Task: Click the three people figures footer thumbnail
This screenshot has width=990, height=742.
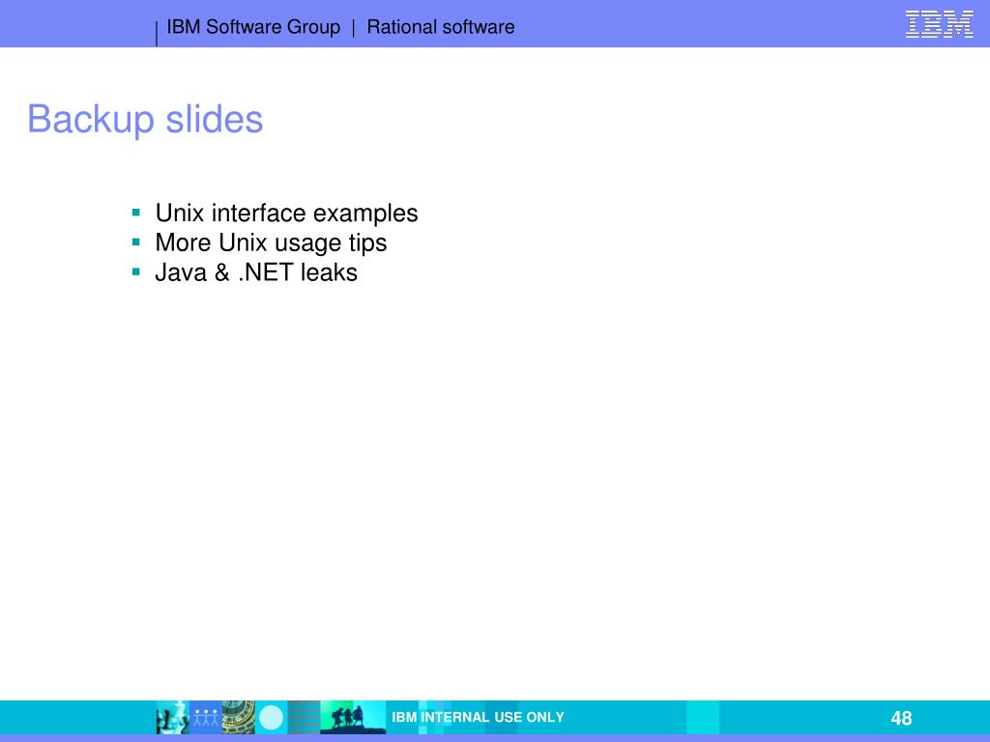Action: [206, 718]
